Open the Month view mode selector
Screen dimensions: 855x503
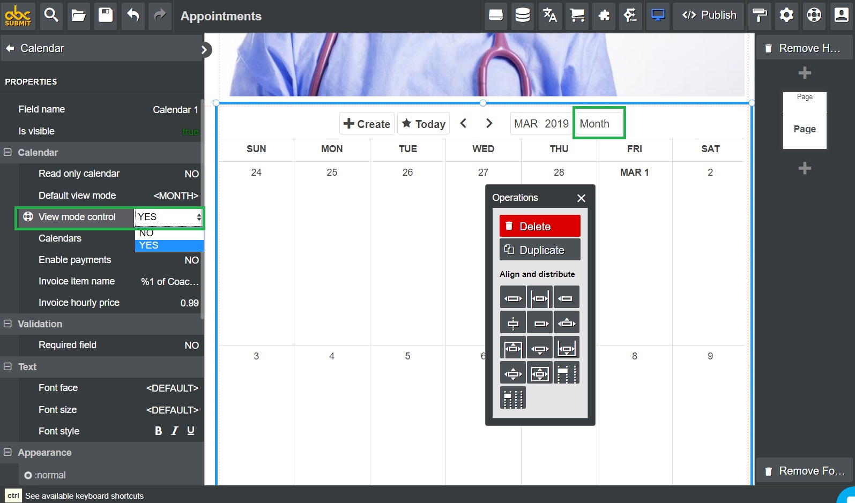[x=599, y=124]
